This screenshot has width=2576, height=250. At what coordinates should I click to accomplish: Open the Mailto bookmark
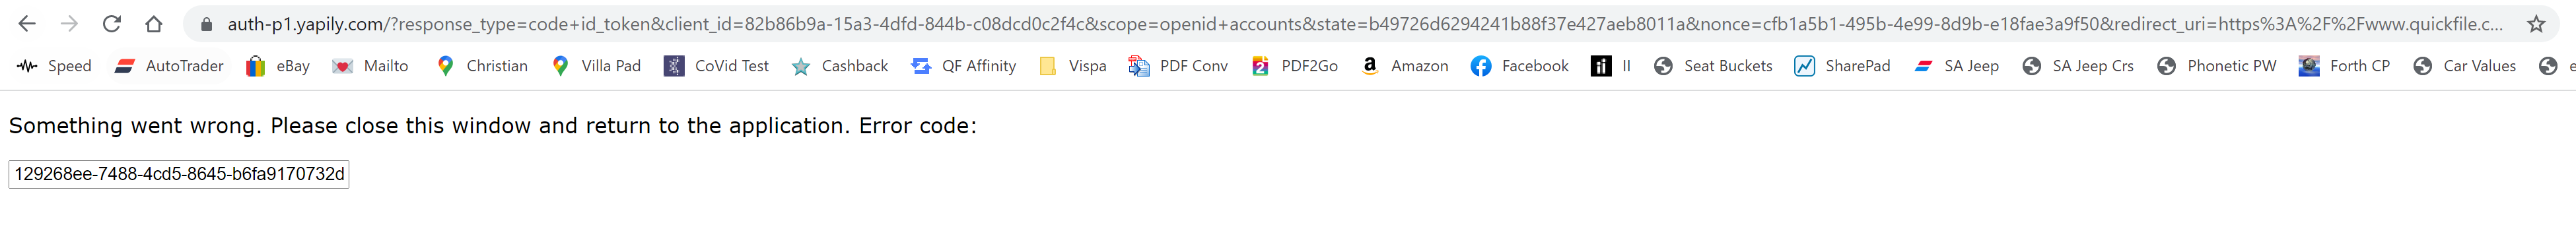tap(370, 66)
